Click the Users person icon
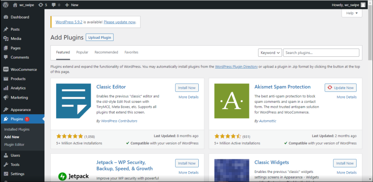This screenshot has width=373, height=182. point(6,155)
